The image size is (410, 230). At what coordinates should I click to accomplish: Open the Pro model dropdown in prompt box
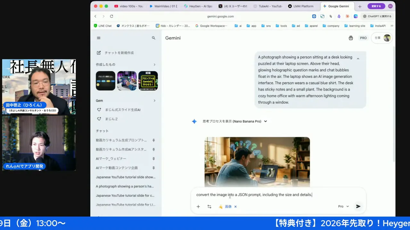click(343, 206)
